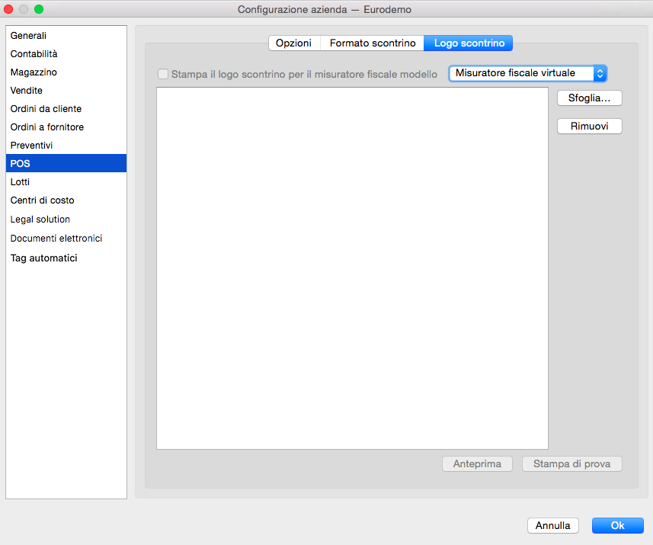
Task: Cancel with the Annulla button
Action: [x=553, y=525]
